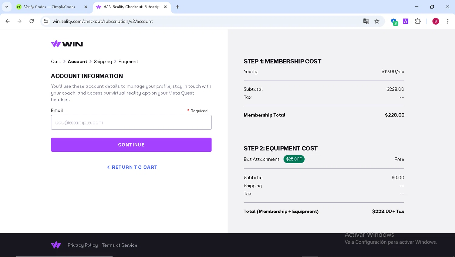Viewport: 455px width, 257px height.
Task: Open a new browser tab
Action: pos(177,7)
